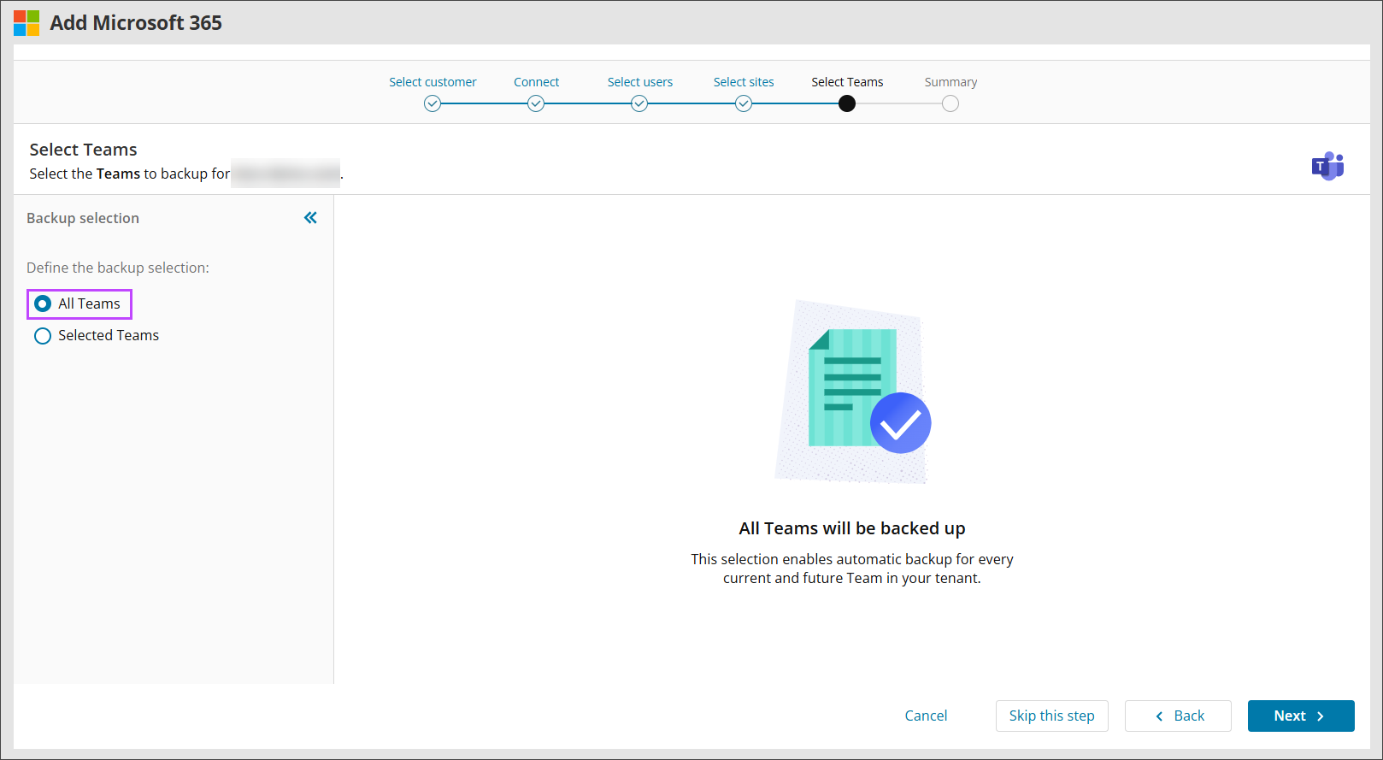Open the Select sites step label

point(744,82)
